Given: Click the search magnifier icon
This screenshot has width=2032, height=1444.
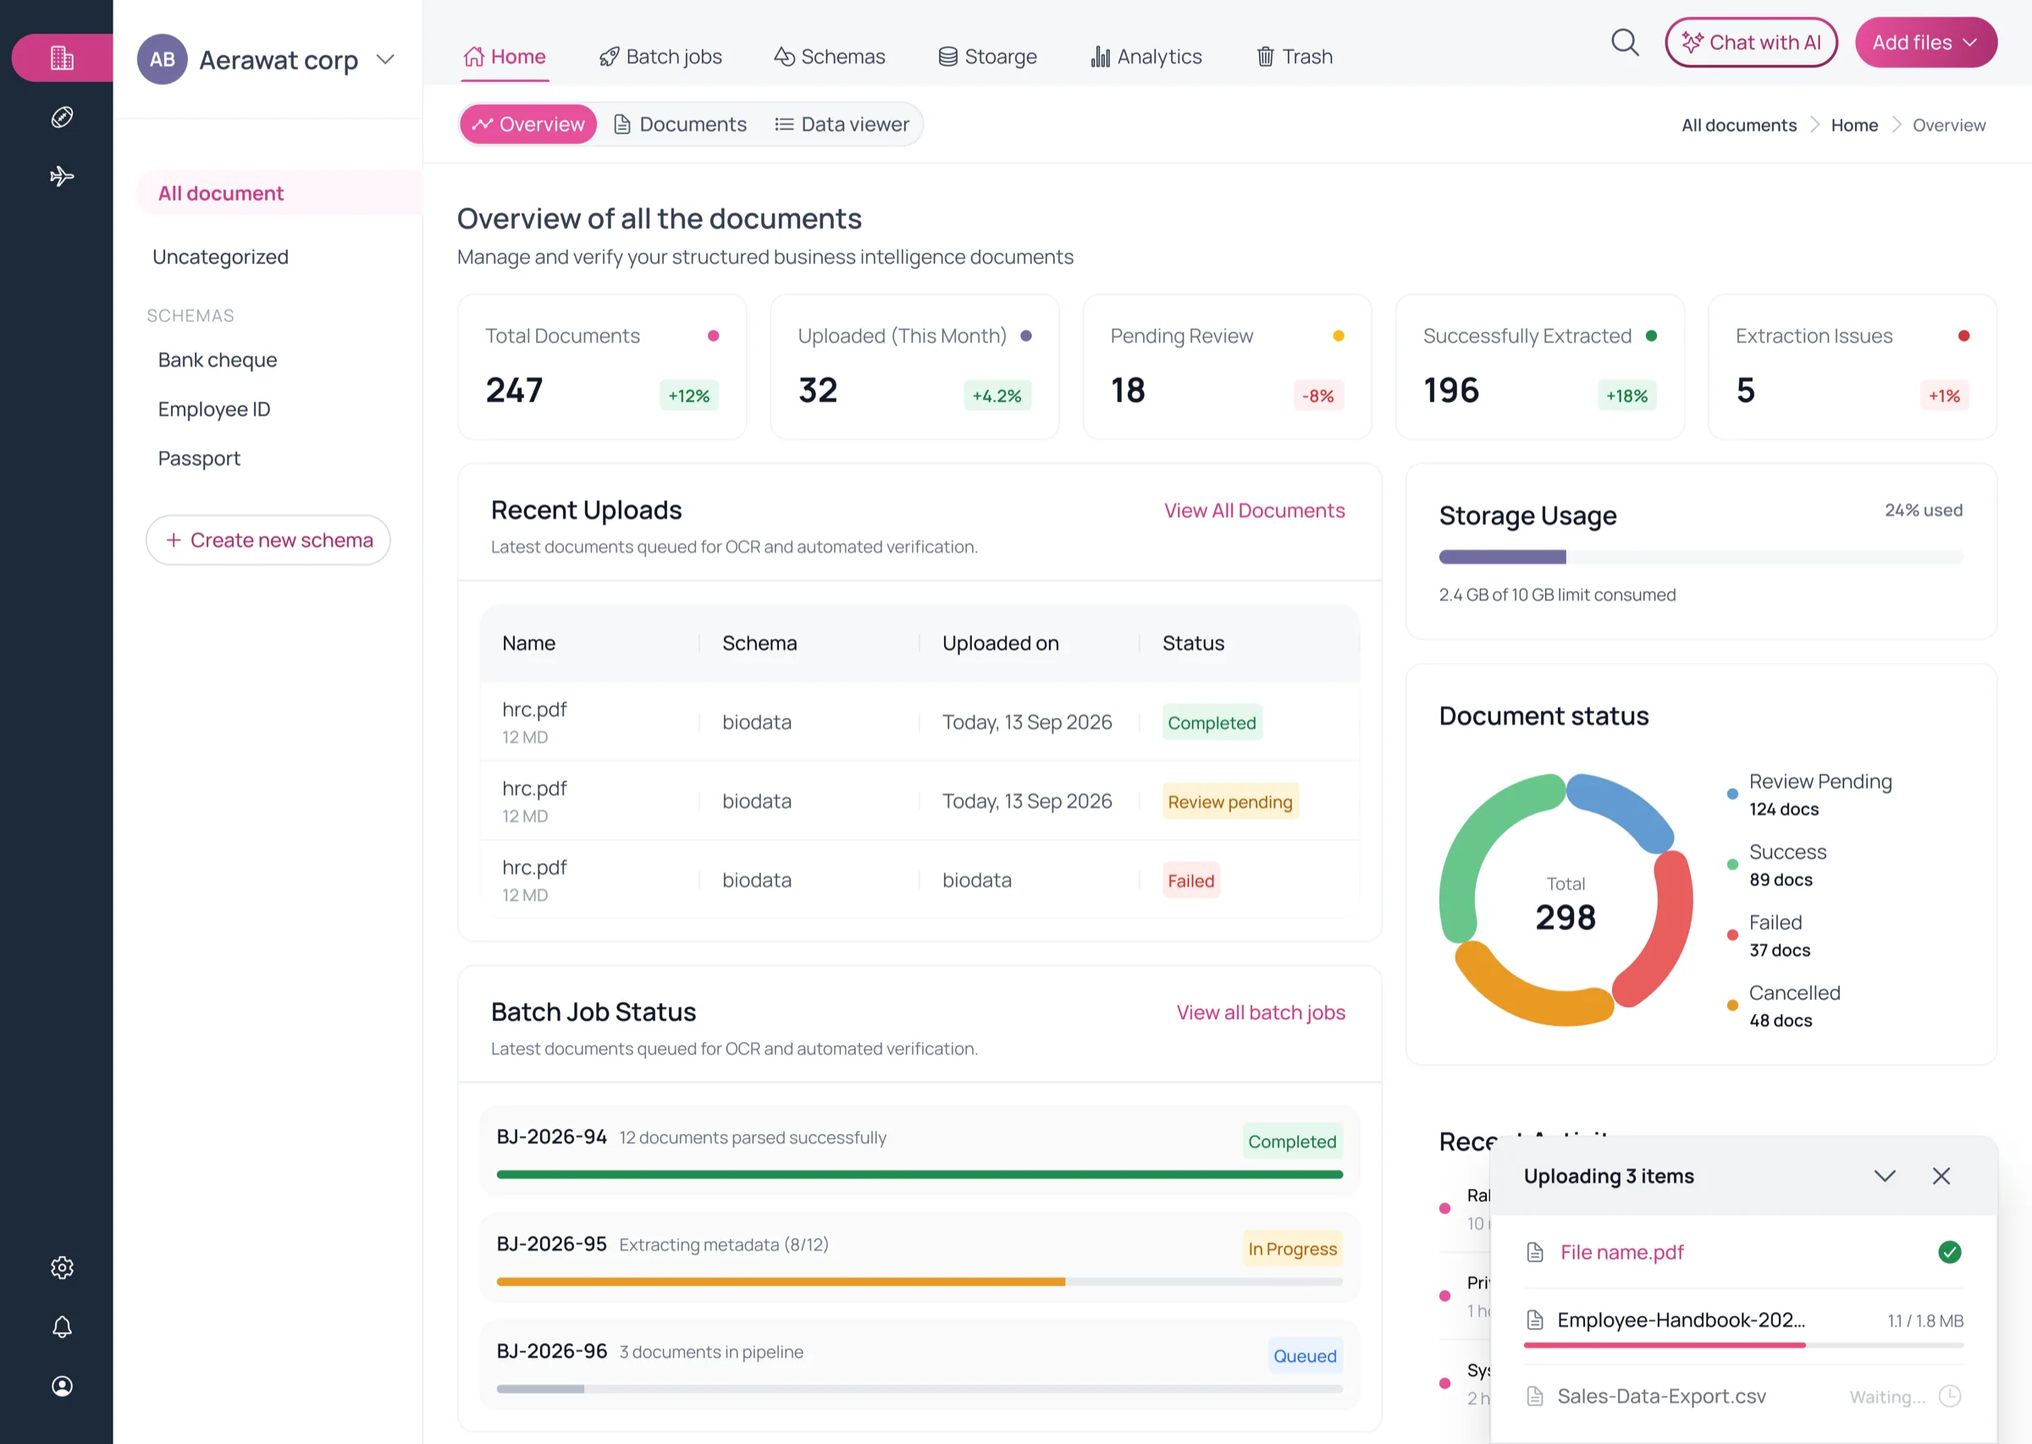Looking at the screenshot, I should 1625,41.
